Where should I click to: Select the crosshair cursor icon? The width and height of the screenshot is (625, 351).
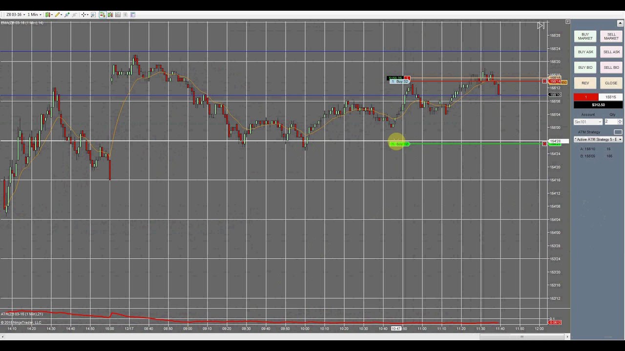click(83, 15)
